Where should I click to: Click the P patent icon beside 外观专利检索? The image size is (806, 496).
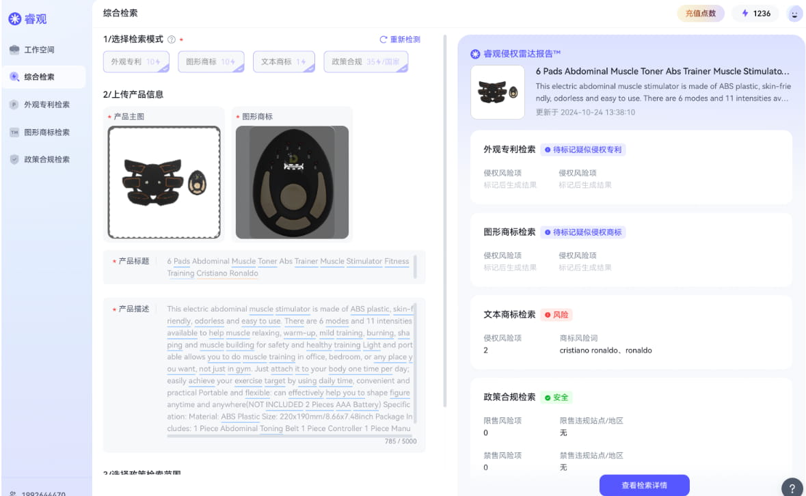tap(15, 105)
